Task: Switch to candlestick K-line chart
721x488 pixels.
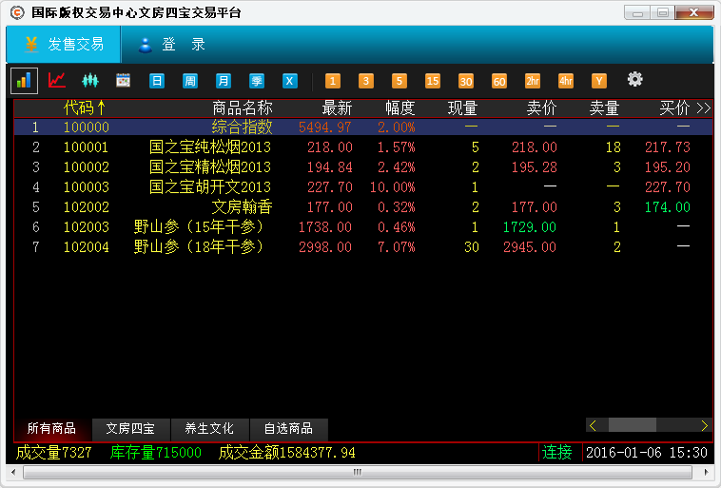Action: coord(90,81)
